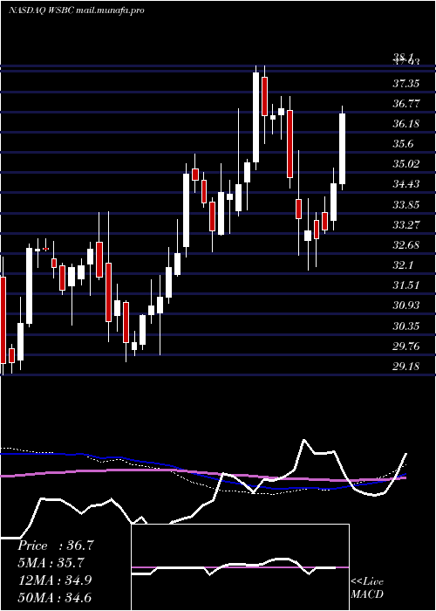Click the 35.02 price axis label
436x611 pixels.
point(406,164)
